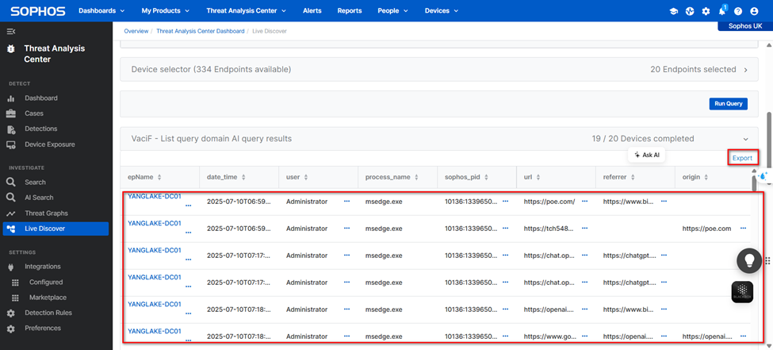Open the My Products dropdown menu
773x350 pixels.
click(166, 11)
